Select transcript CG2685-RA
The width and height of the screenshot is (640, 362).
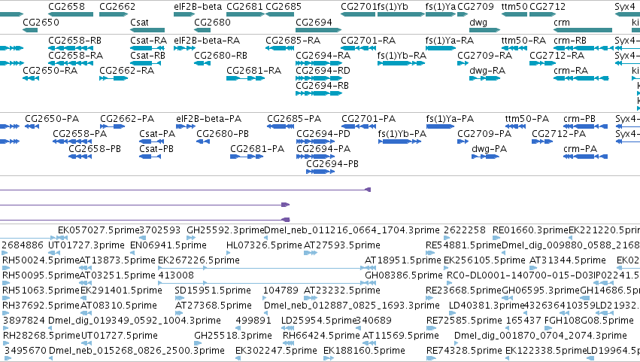pos(280,48)
